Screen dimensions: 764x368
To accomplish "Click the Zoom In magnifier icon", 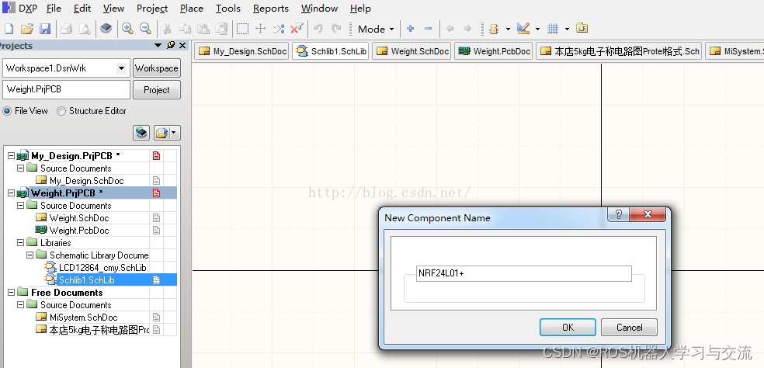I will [x=127, y=29].
